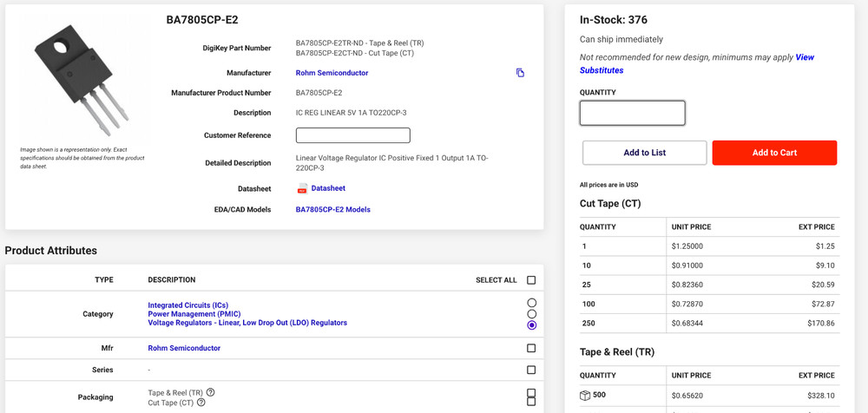The height and width of the screenshot is (413, 868).
Task: Open Power Management (PMIC) category link
Action: pyautogui.click(x=194, y=314)
